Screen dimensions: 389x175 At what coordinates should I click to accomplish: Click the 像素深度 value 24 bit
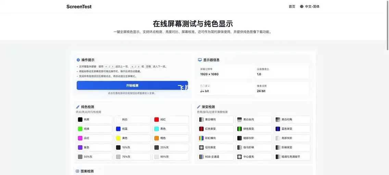[x=261, y=91]
